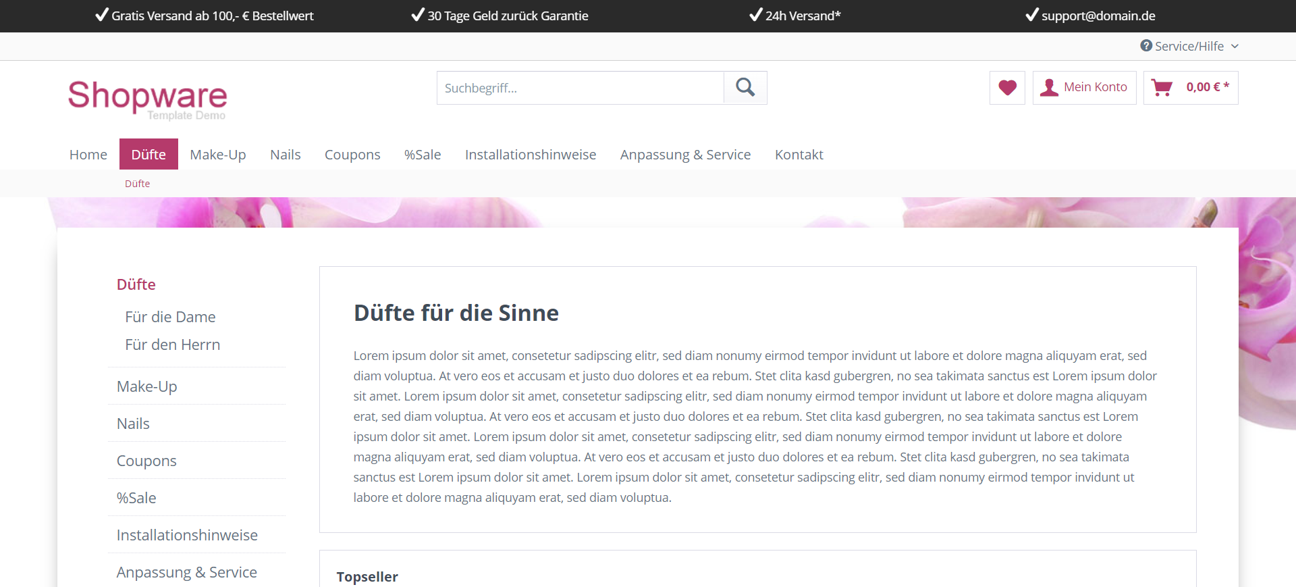Expand the Service/Hilfe dropdown chevron
This screenshot has width=1296, height=587.
(x=1235, y=46)
